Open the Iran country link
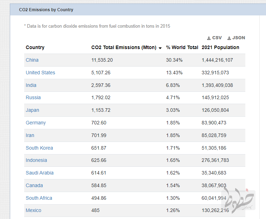 30,135
